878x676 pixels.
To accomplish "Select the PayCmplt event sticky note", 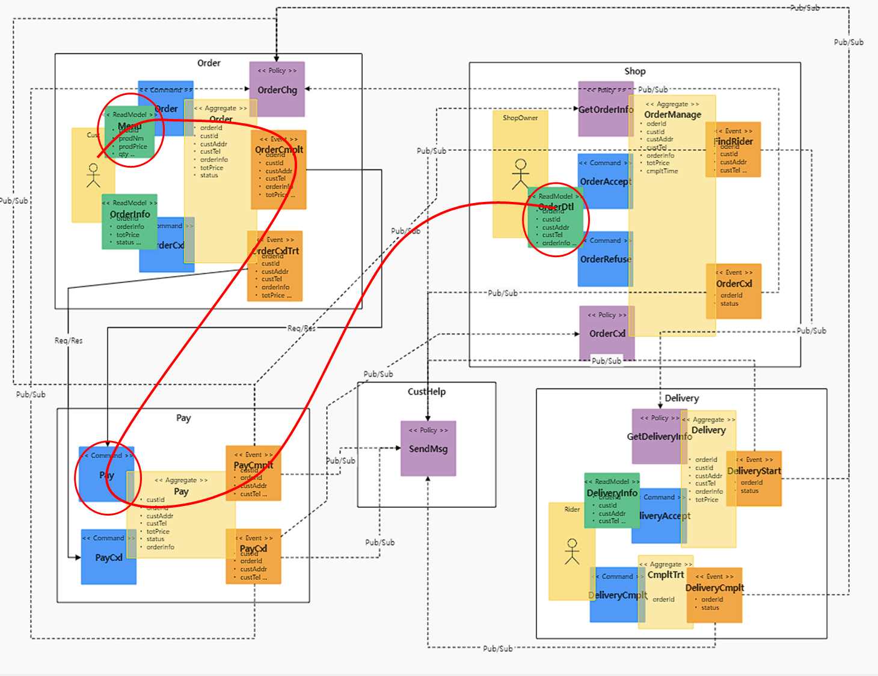I will (253, 474).
